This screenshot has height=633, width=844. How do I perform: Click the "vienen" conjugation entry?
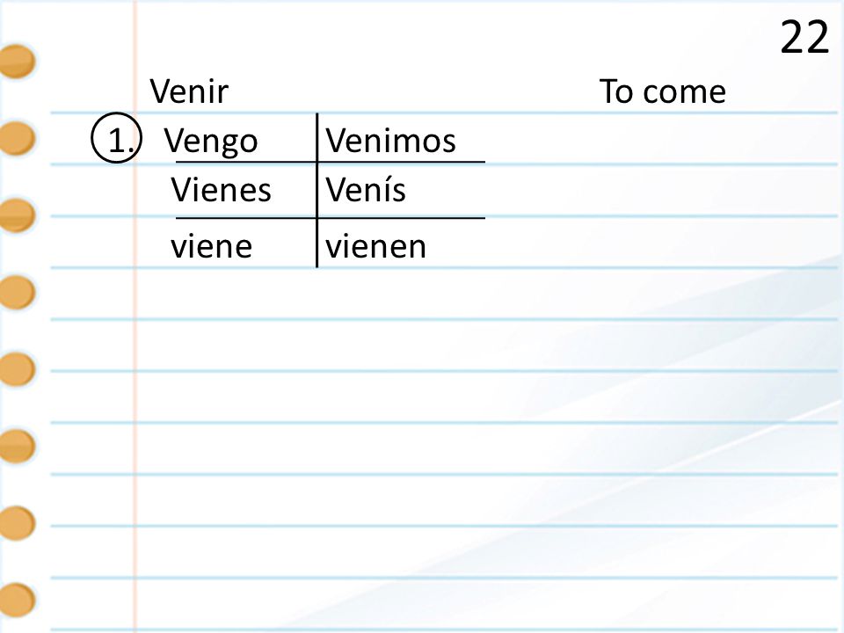(375, 246)
